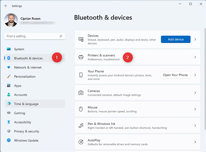The image size is (206, 152).
Task: Click the Find a setting search box
Action: tap(35, 36)
